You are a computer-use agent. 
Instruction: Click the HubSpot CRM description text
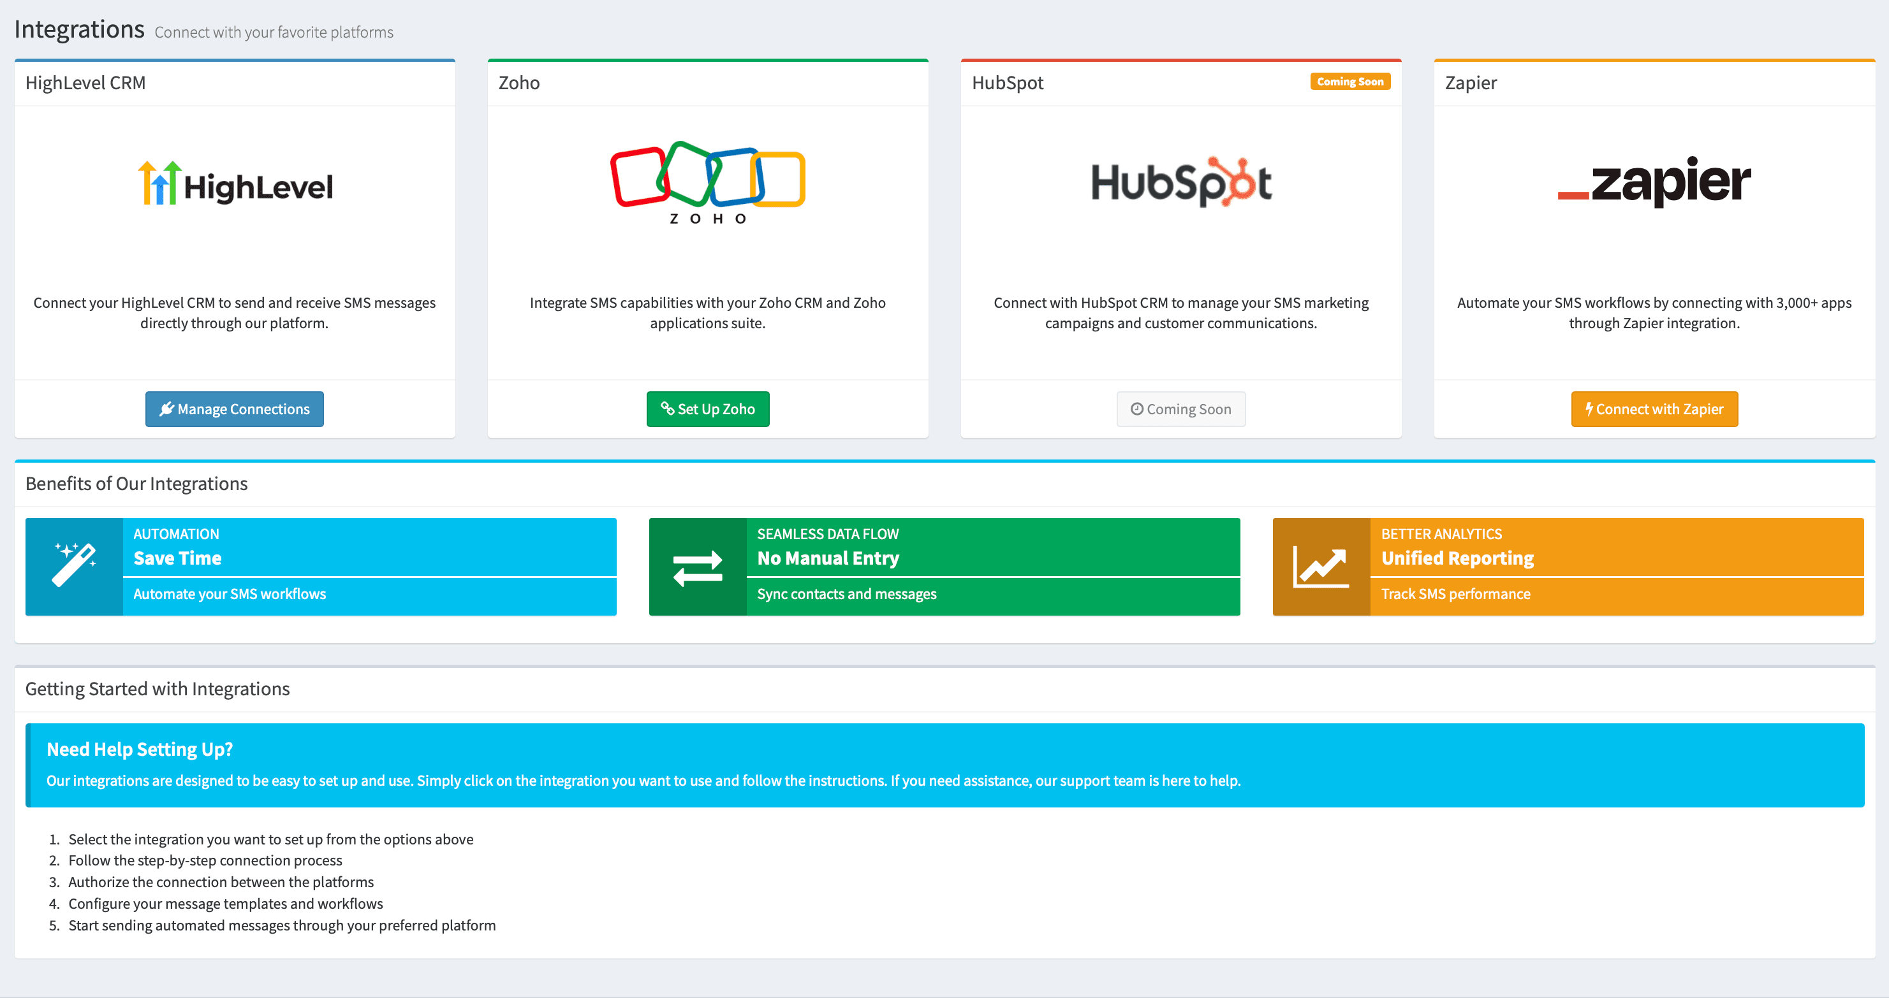(x=1180, y=313)
